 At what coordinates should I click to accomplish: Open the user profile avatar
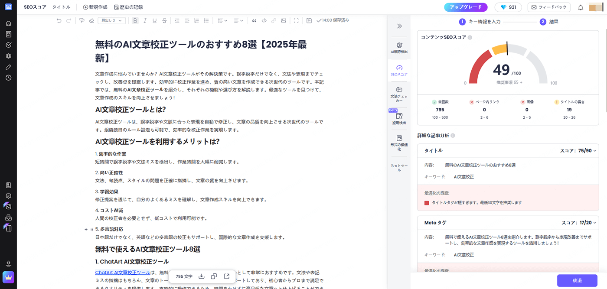(597, 7)
